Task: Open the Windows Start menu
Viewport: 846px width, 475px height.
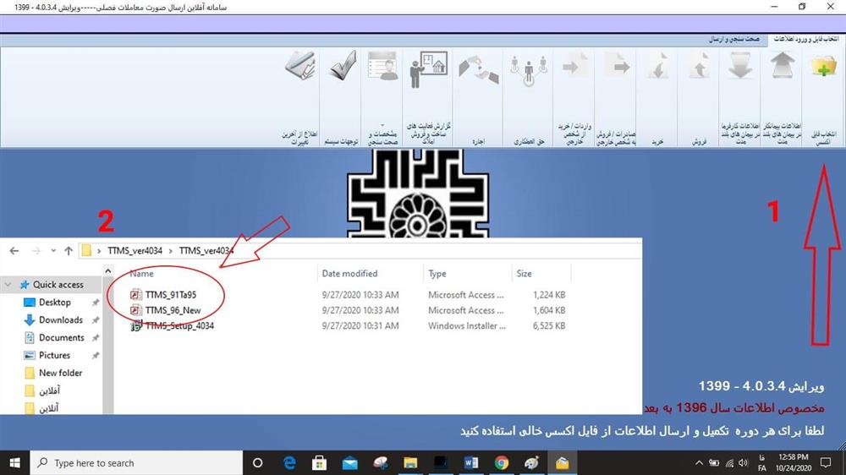Action: 14,462
